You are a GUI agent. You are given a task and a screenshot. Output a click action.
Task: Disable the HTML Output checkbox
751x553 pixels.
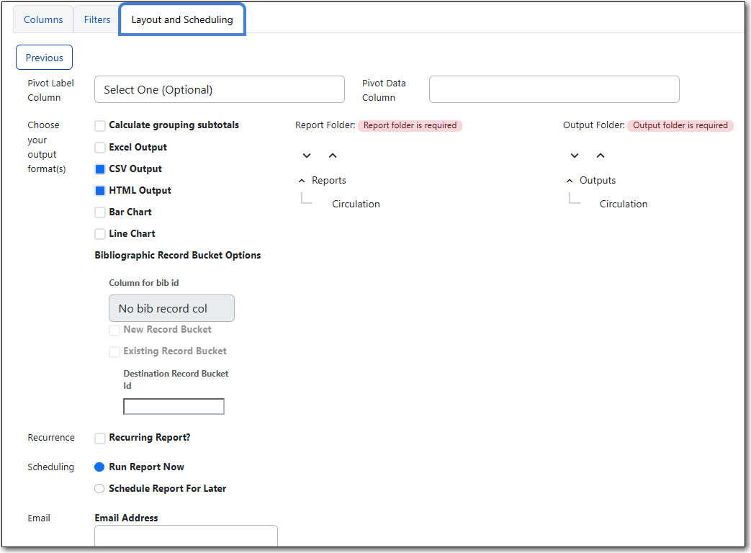[100, 191]
